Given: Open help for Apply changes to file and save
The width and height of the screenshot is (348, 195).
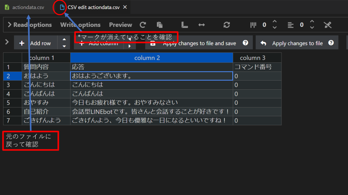Looking at the screenshot, I should click(245, 42).
